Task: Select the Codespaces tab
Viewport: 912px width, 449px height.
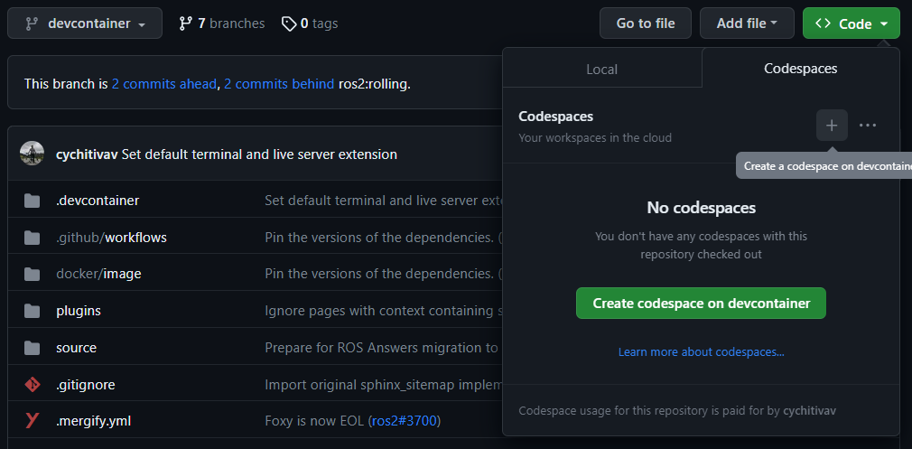Action: pos(800,69)
